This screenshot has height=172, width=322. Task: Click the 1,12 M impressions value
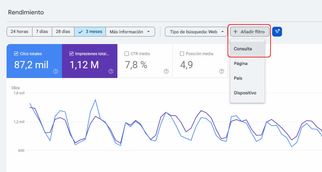tap(84, 65)
